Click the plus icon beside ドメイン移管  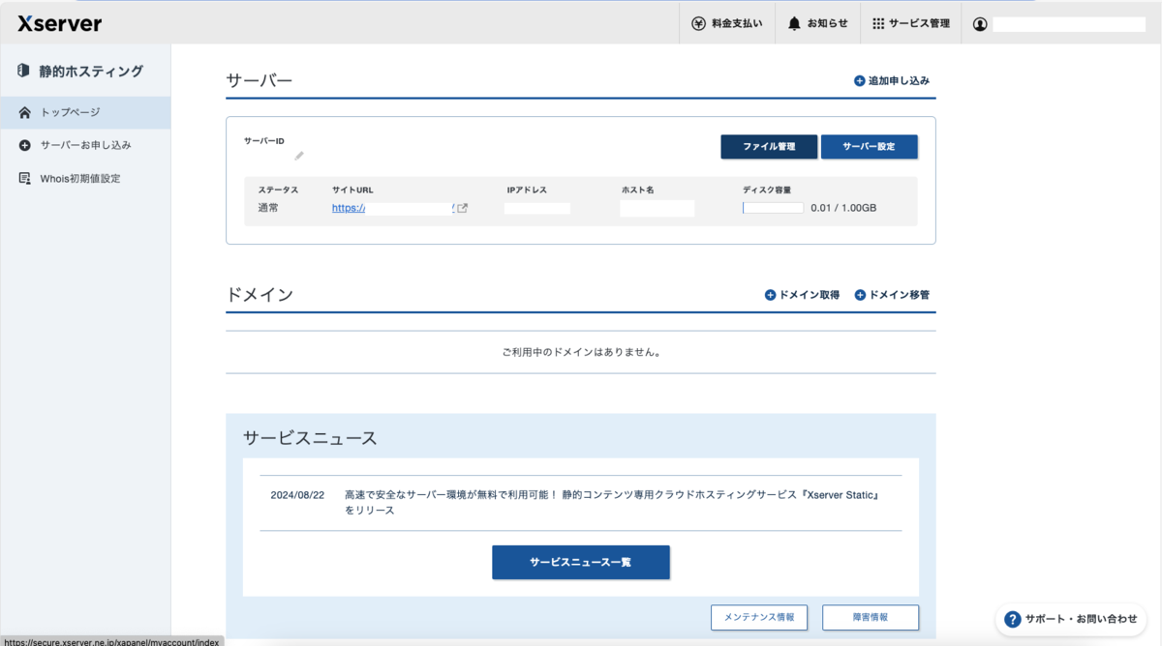(x=860, y=294)
